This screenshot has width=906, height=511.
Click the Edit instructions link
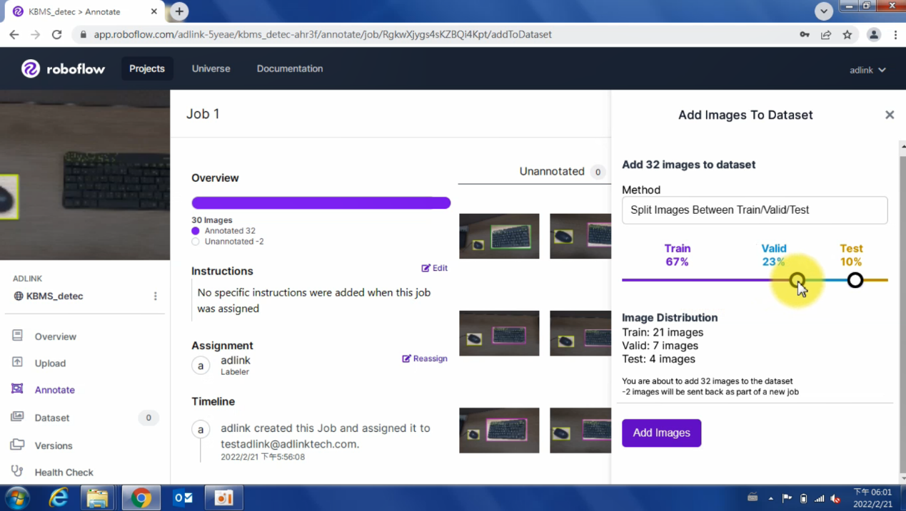coord(434,268)
